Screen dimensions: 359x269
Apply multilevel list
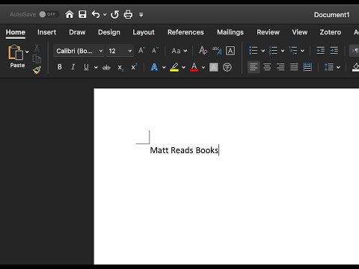pos(293,51)
